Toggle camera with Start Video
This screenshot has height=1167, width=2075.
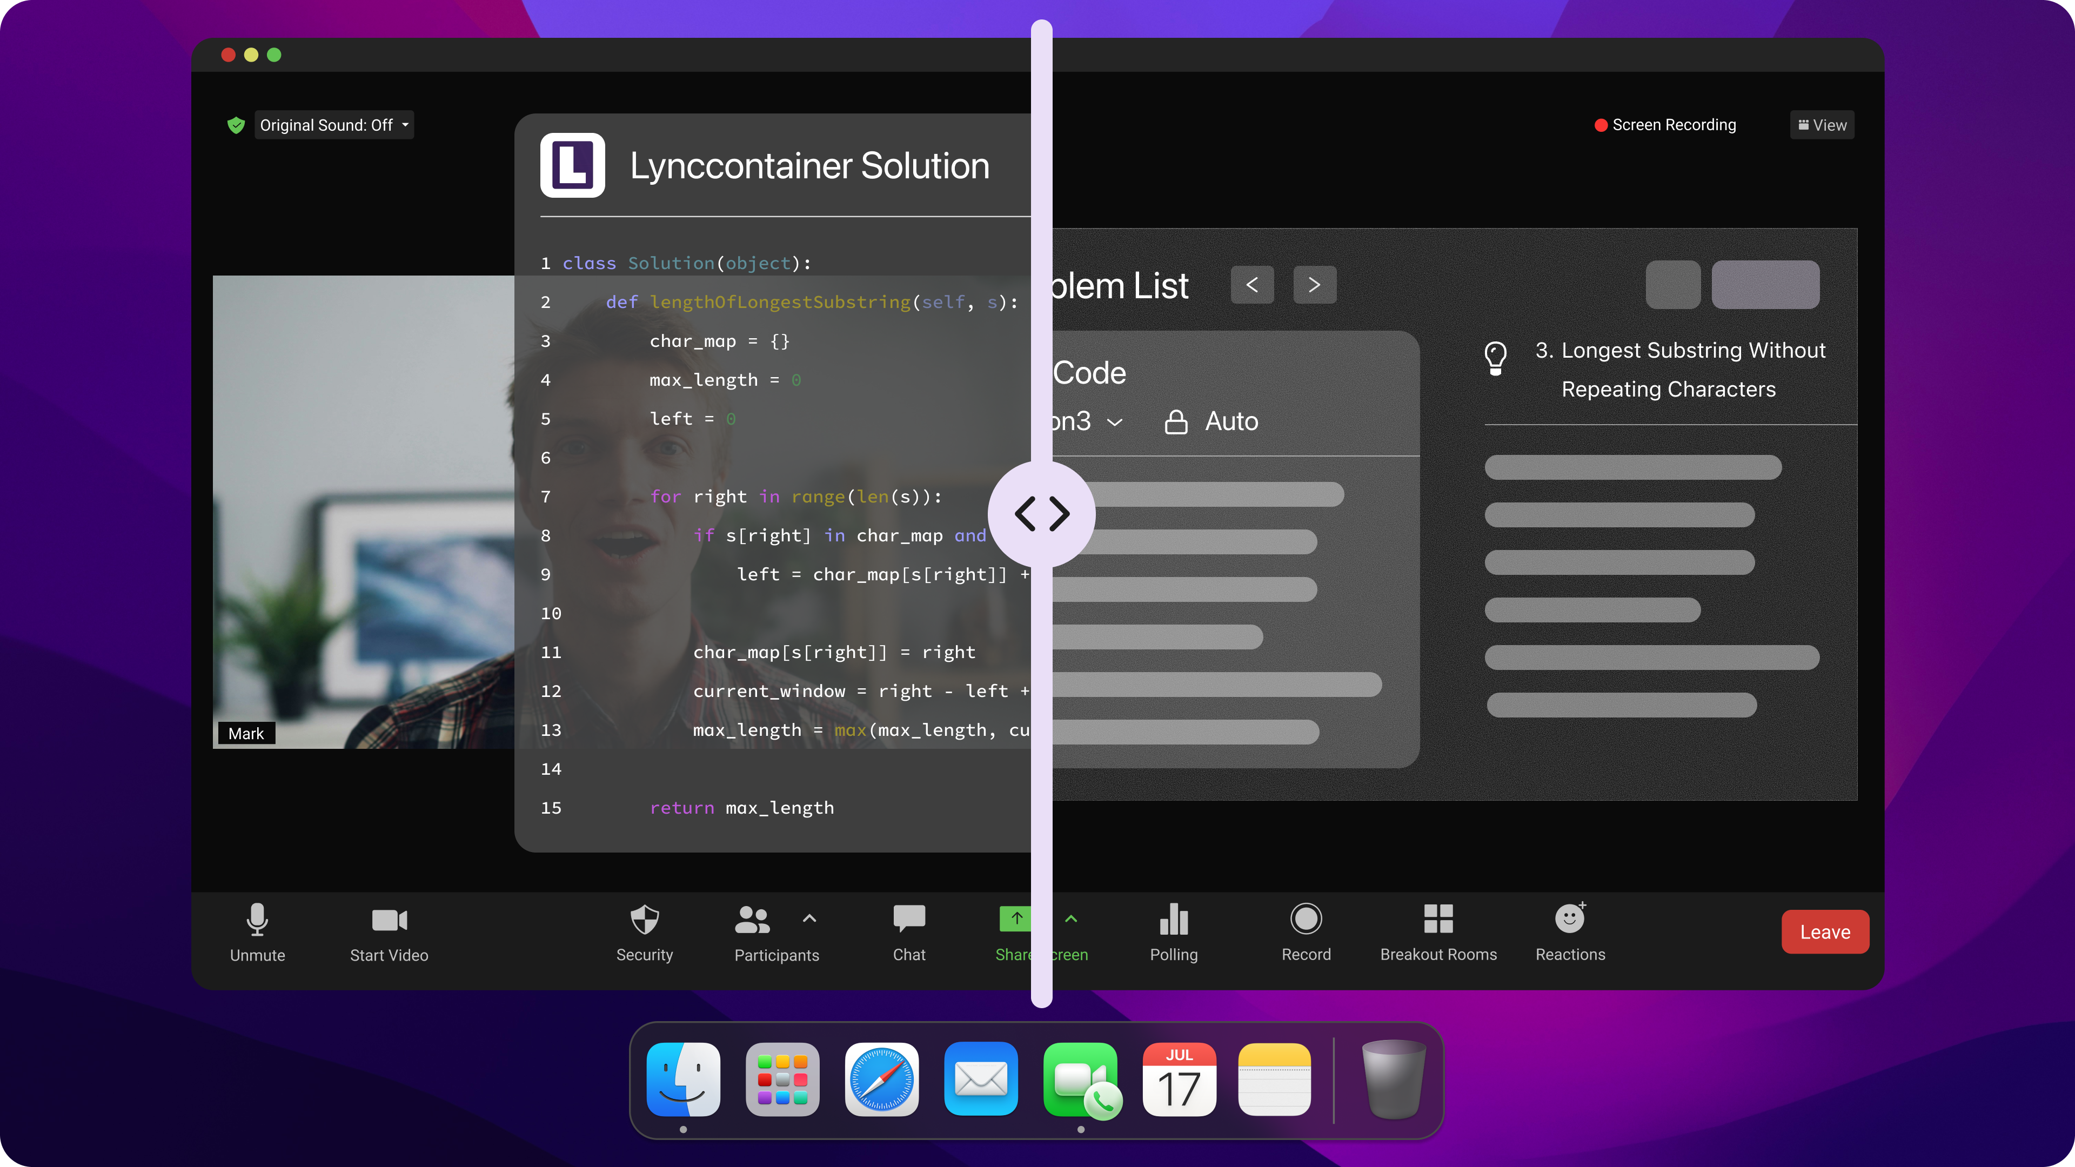click(389, 921)
